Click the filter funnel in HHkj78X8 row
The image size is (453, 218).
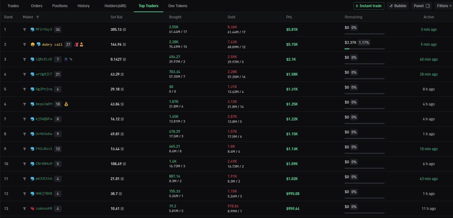25,194
